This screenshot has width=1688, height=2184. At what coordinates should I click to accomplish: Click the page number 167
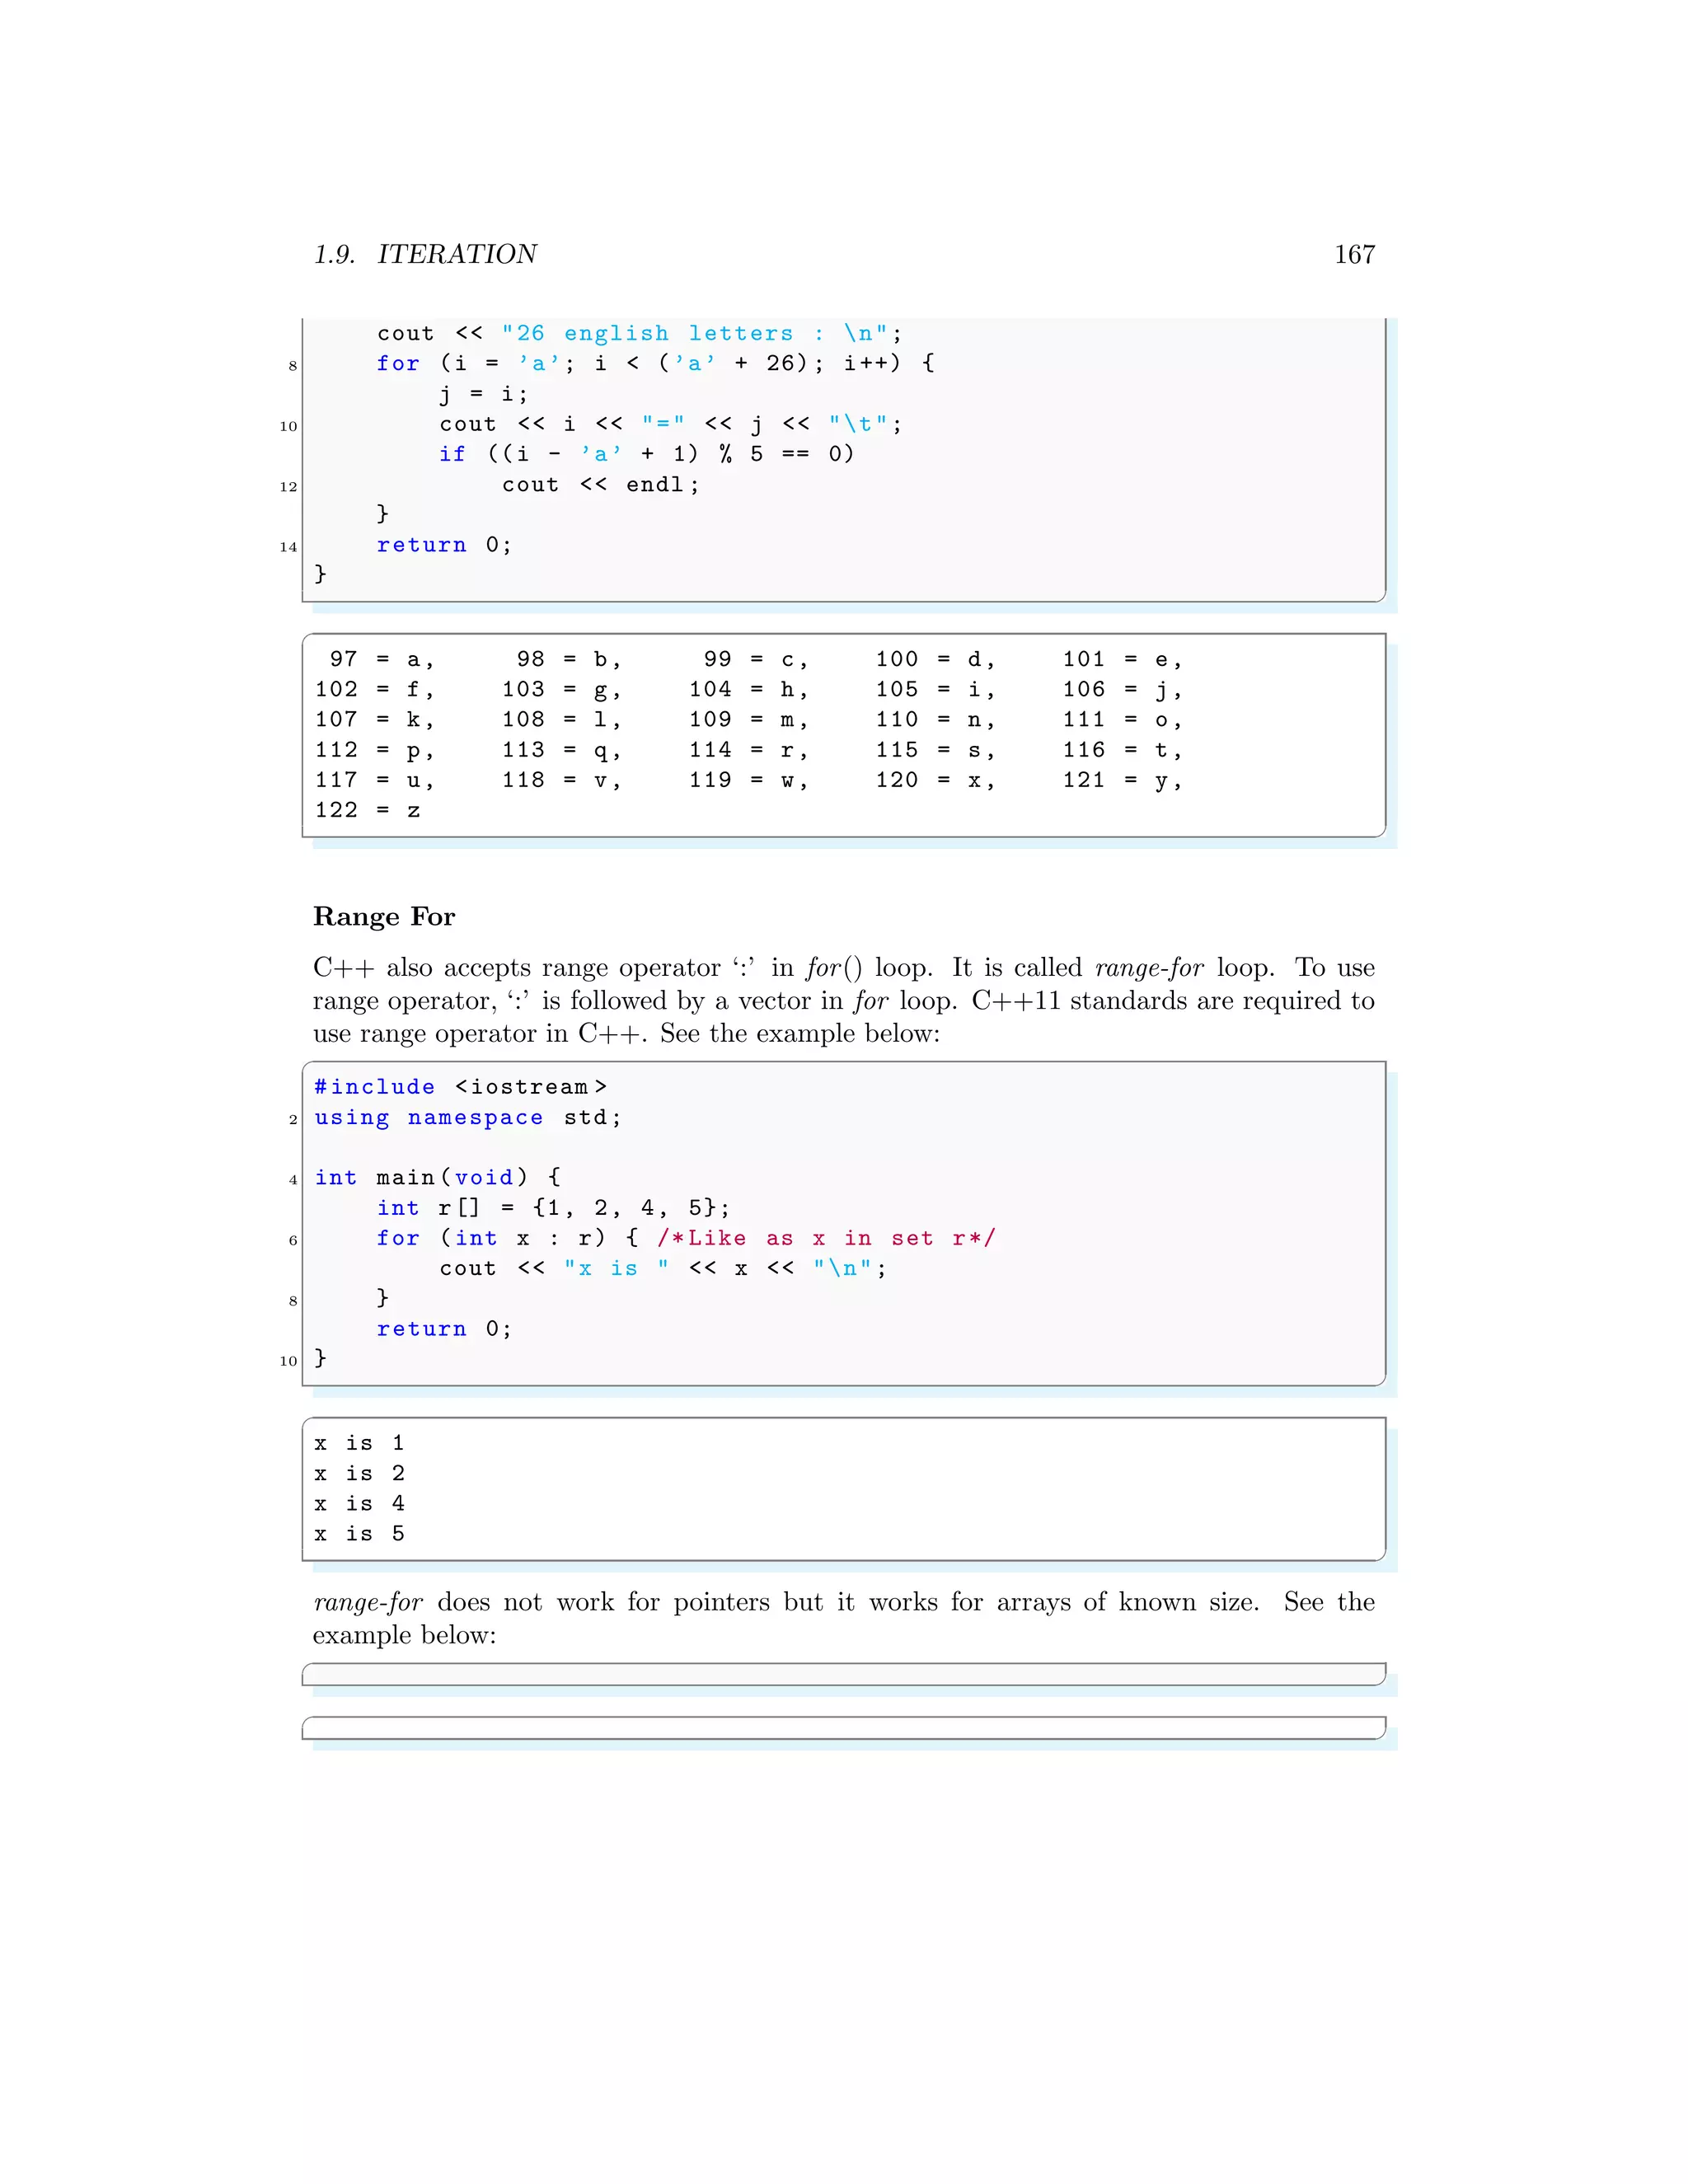(x=1354, y=254)
